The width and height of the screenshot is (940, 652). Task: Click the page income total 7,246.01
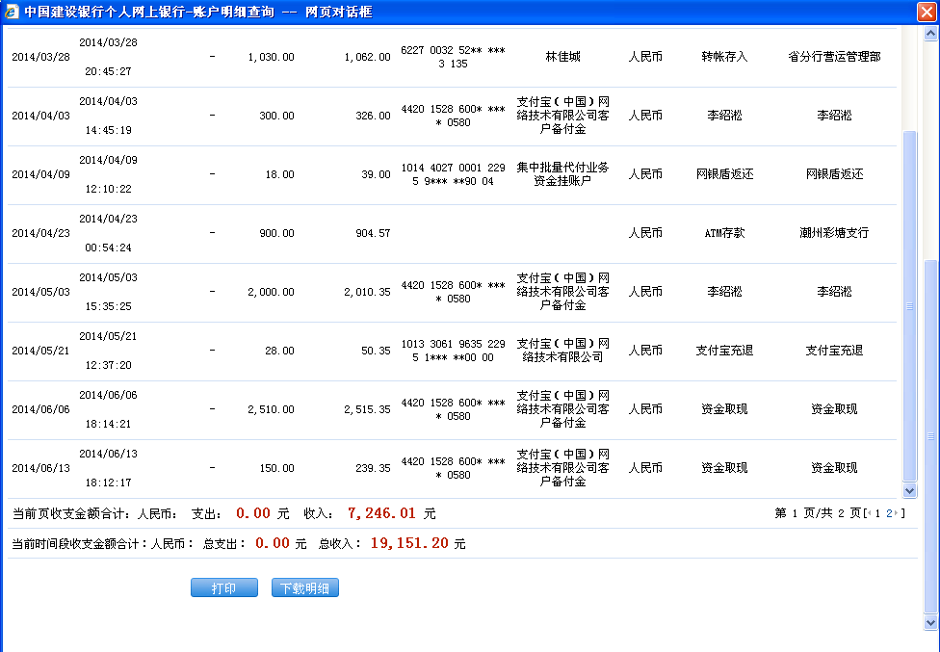pos(381,513)
